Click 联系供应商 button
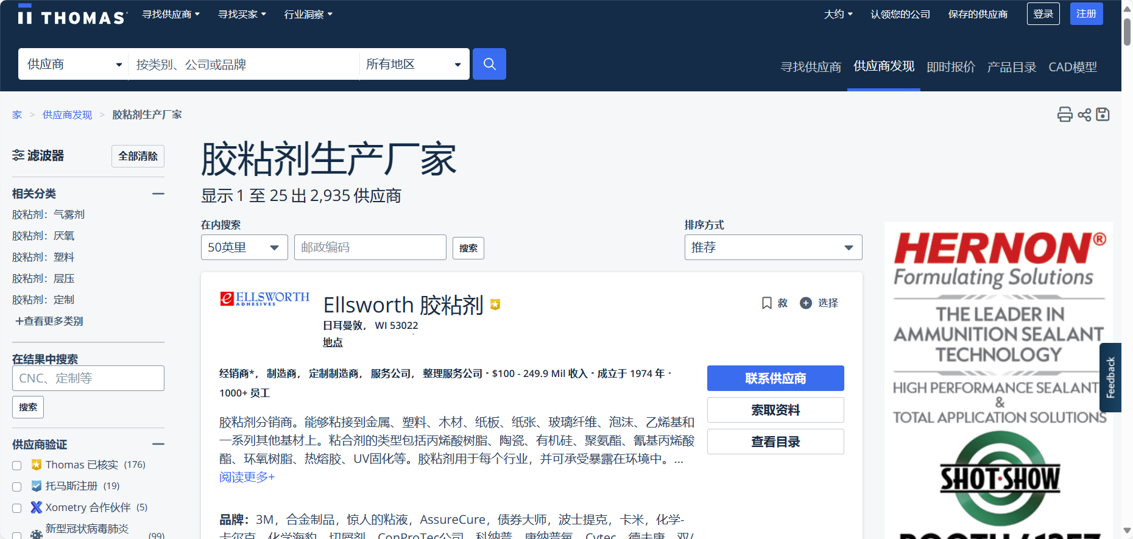1133x539 pixels. 775,378
